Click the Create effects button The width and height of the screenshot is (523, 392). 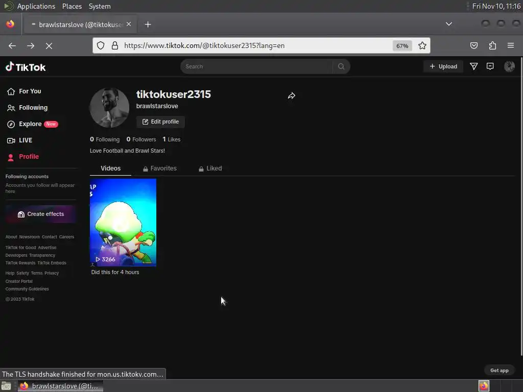pos(41,214)
